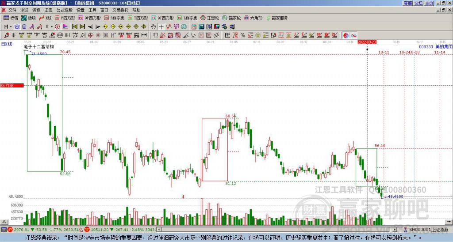The width and height of the screenshot is (453, 242).
Task: Toggle the yin-yang taiji button
Action: click(346, 35)
